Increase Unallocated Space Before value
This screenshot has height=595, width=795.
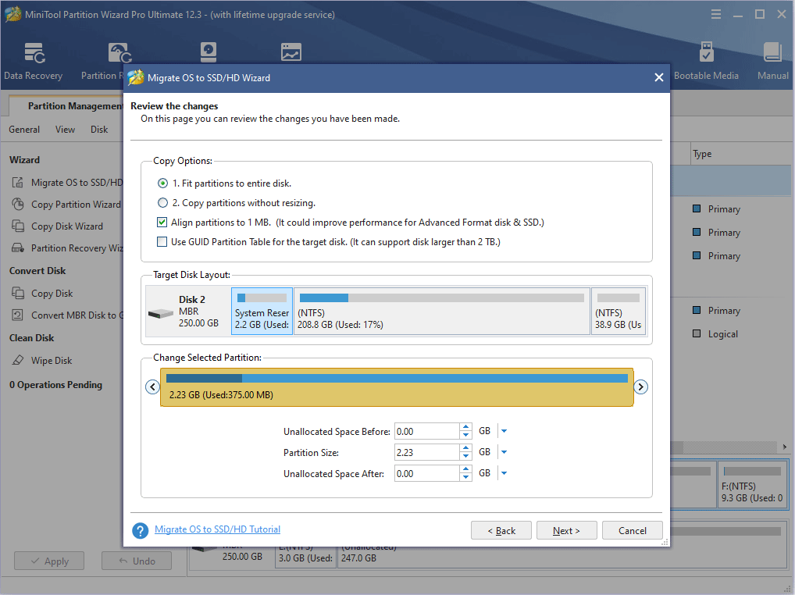466,427
